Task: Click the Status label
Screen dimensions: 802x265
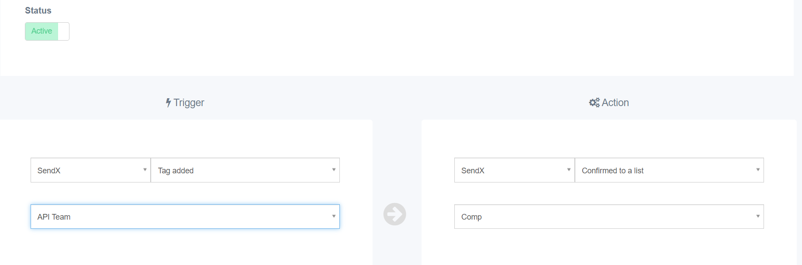Action: click(x=38, y=10)
